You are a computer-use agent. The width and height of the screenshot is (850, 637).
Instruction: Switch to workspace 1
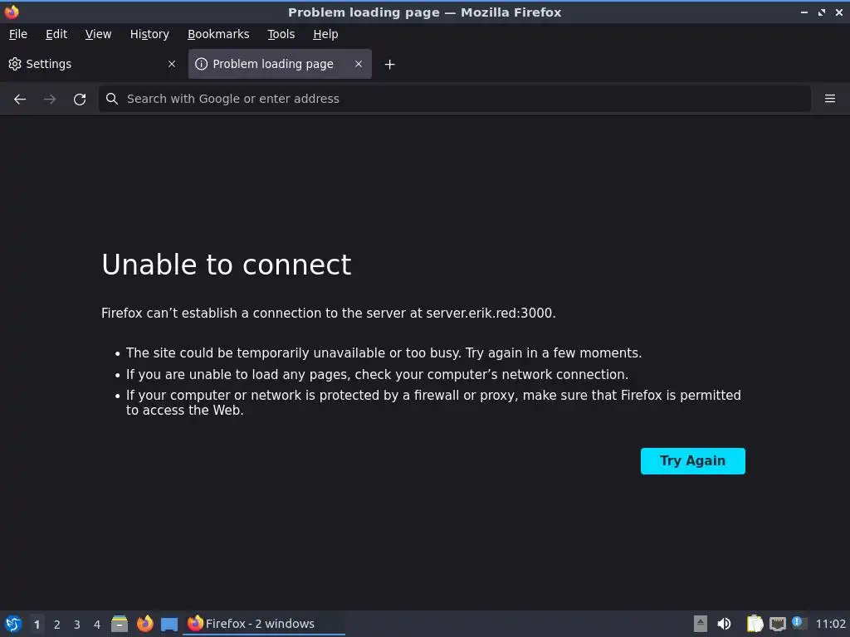[37, 625]
